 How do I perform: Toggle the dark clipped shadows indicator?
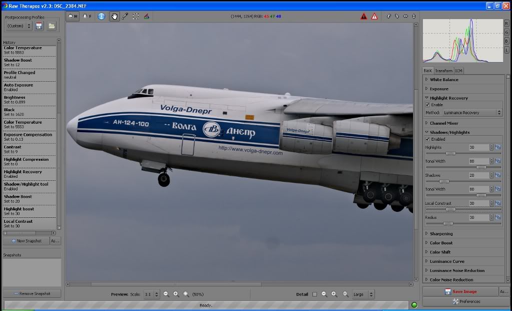click(x=363, y=17)
